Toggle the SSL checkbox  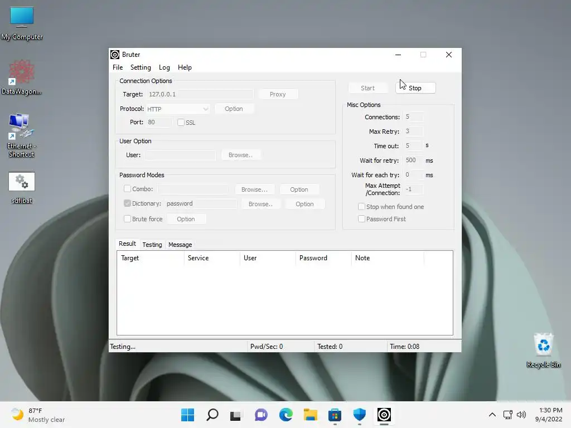click(x=181, y=123)
